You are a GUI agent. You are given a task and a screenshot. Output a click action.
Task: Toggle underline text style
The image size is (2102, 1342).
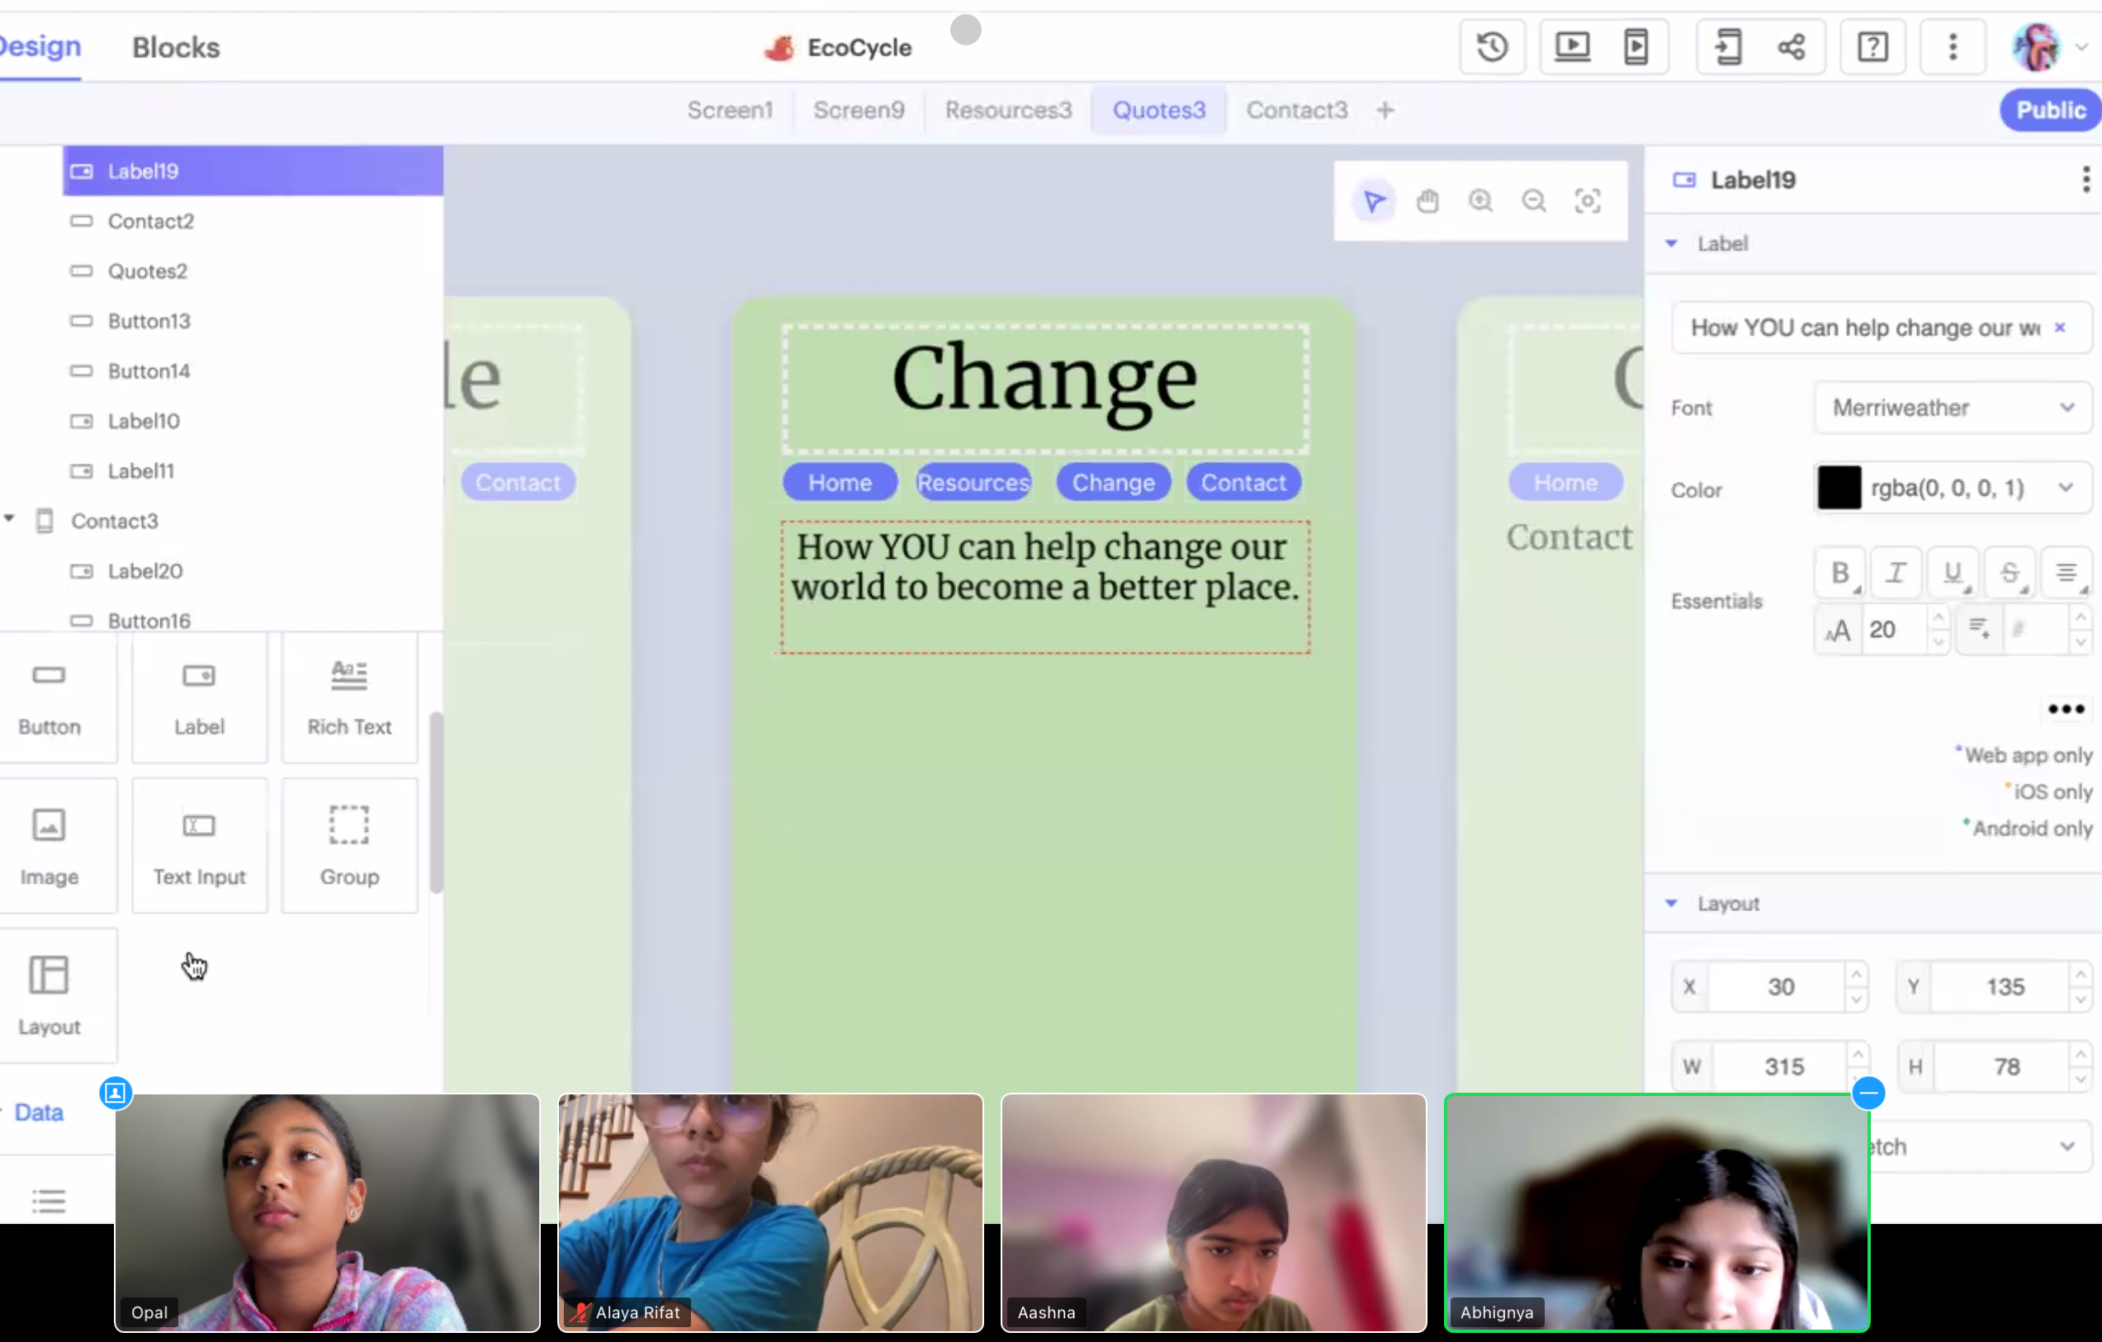click(x=1952, y=574)
